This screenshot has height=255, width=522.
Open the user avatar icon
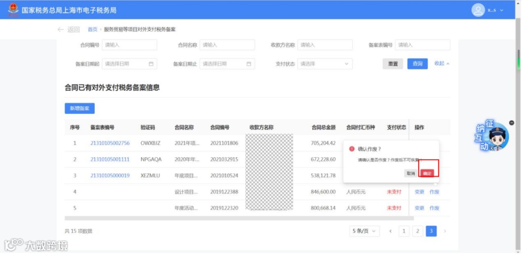pos(478,10)
